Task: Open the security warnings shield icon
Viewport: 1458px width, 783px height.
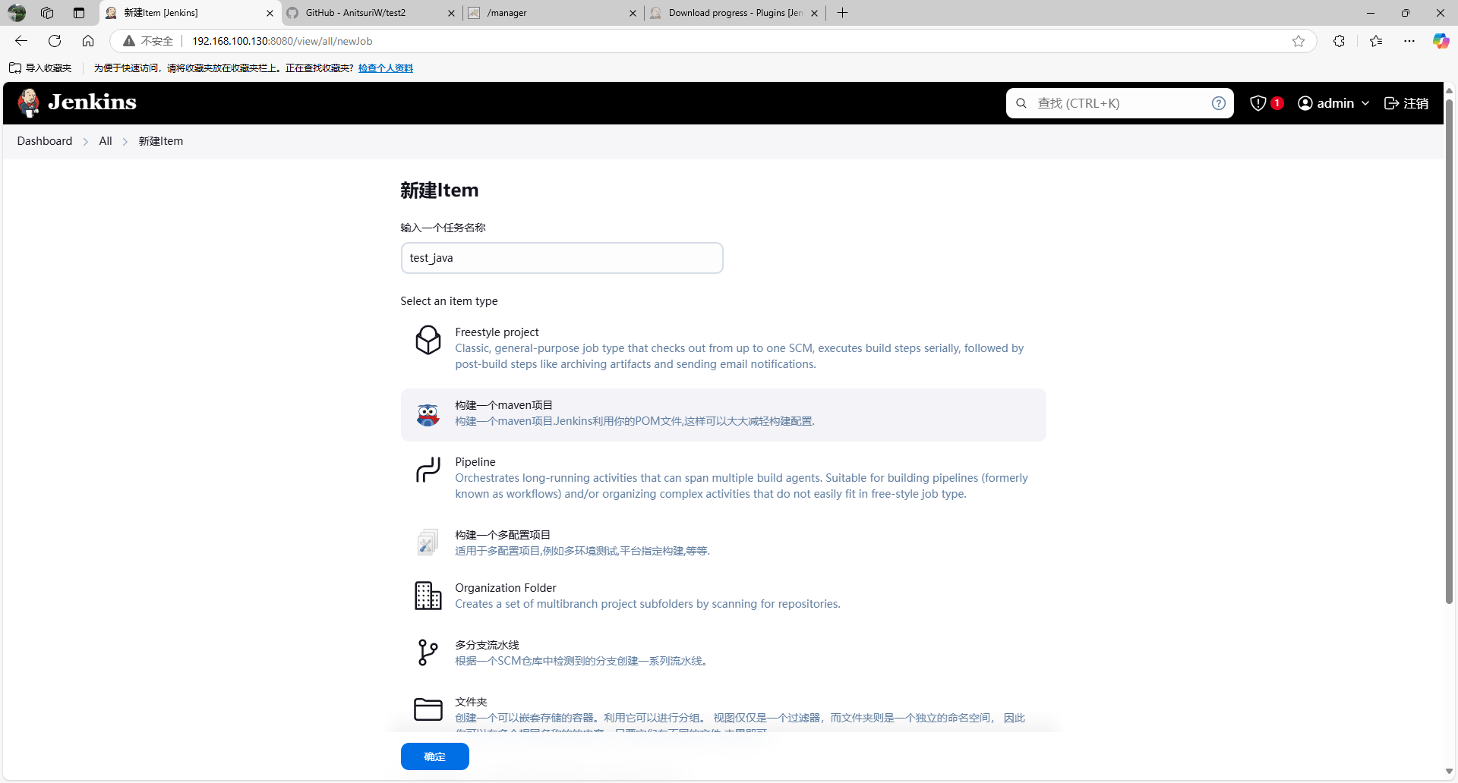Action: (1258, 103)
